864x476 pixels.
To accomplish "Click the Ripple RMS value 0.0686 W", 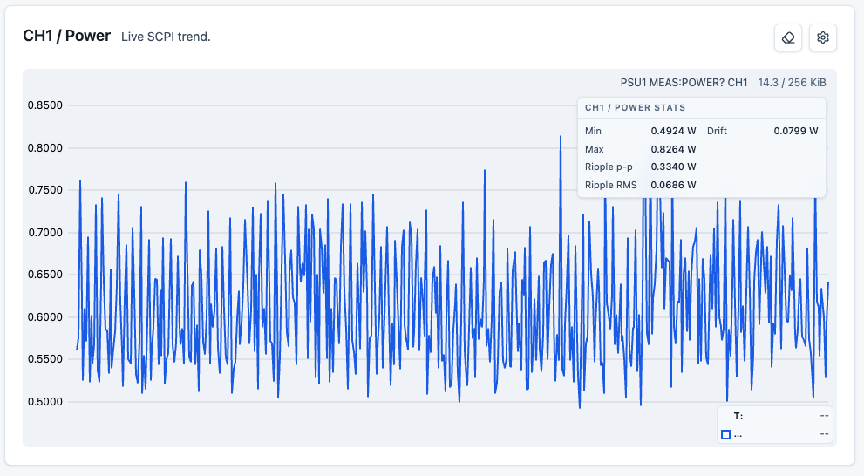I will [x=673, y=185].
